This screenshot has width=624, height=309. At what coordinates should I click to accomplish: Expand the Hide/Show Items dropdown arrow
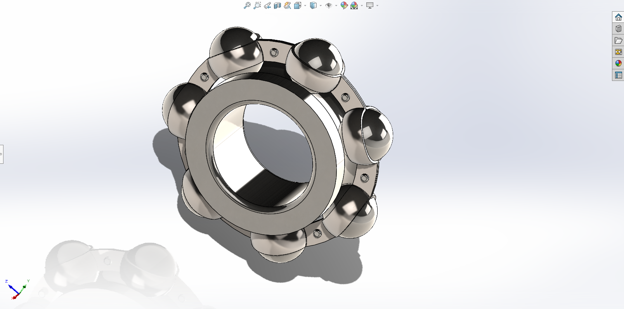click(x=336, y=5)
